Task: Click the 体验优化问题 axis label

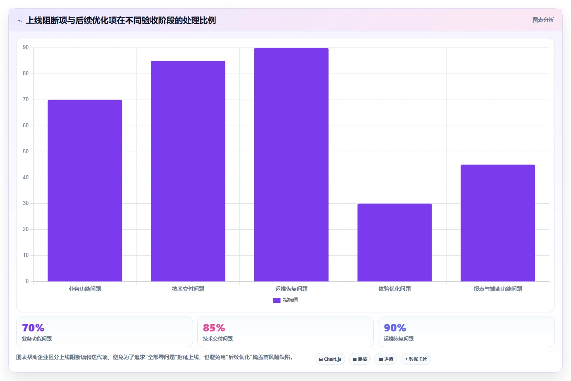Action: click(394, 289)
